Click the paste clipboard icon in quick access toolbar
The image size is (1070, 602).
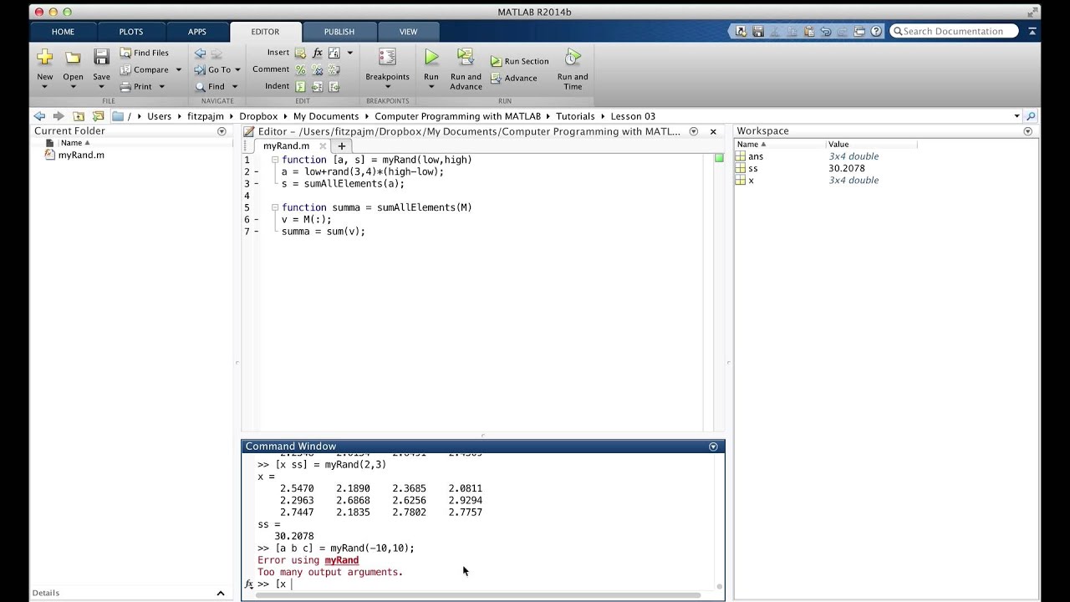pos(808,31)
